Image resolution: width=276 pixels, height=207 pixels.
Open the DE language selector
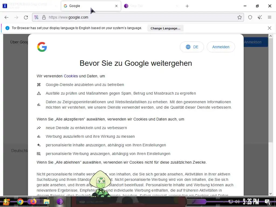[x=192, y=47]
